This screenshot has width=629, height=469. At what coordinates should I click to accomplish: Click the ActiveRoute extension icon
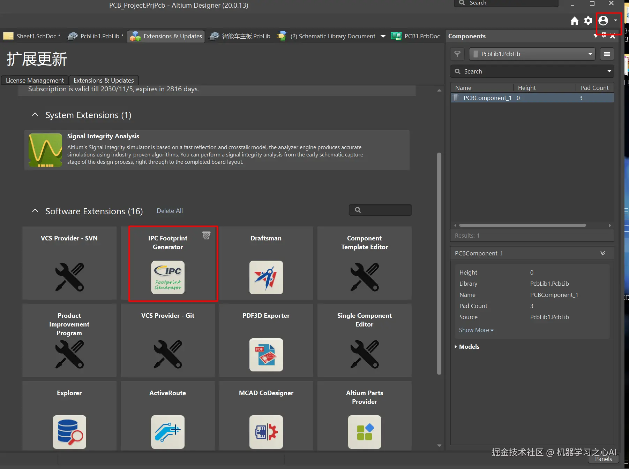168,432
